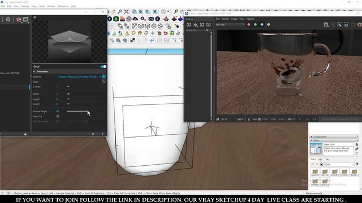Viewport: 362px width, 203px height.
Task: Click the styles home icon
Action: tap(321, 164)
